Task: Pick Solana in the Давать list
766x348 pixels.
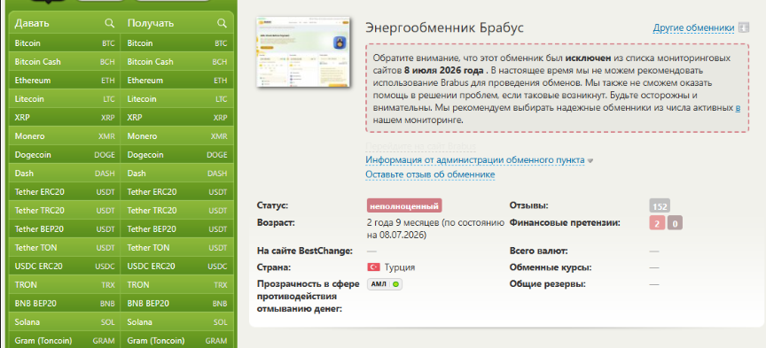Action: [x=65, y=322]
